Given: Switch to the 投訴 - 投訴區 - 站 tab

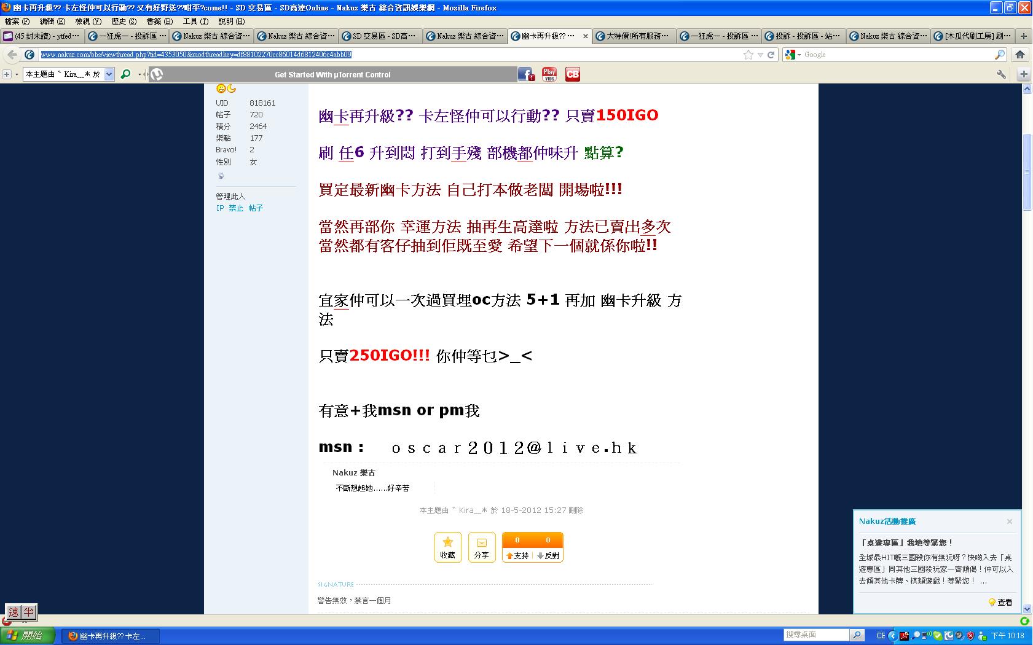Looking at the screenshot, I should click(x=804, y=36).
